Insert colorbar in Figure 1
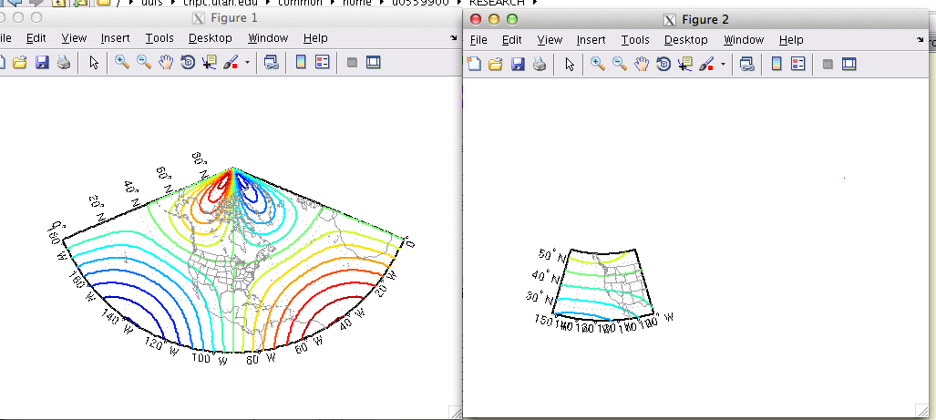936x420 pixels. (301, 62)
